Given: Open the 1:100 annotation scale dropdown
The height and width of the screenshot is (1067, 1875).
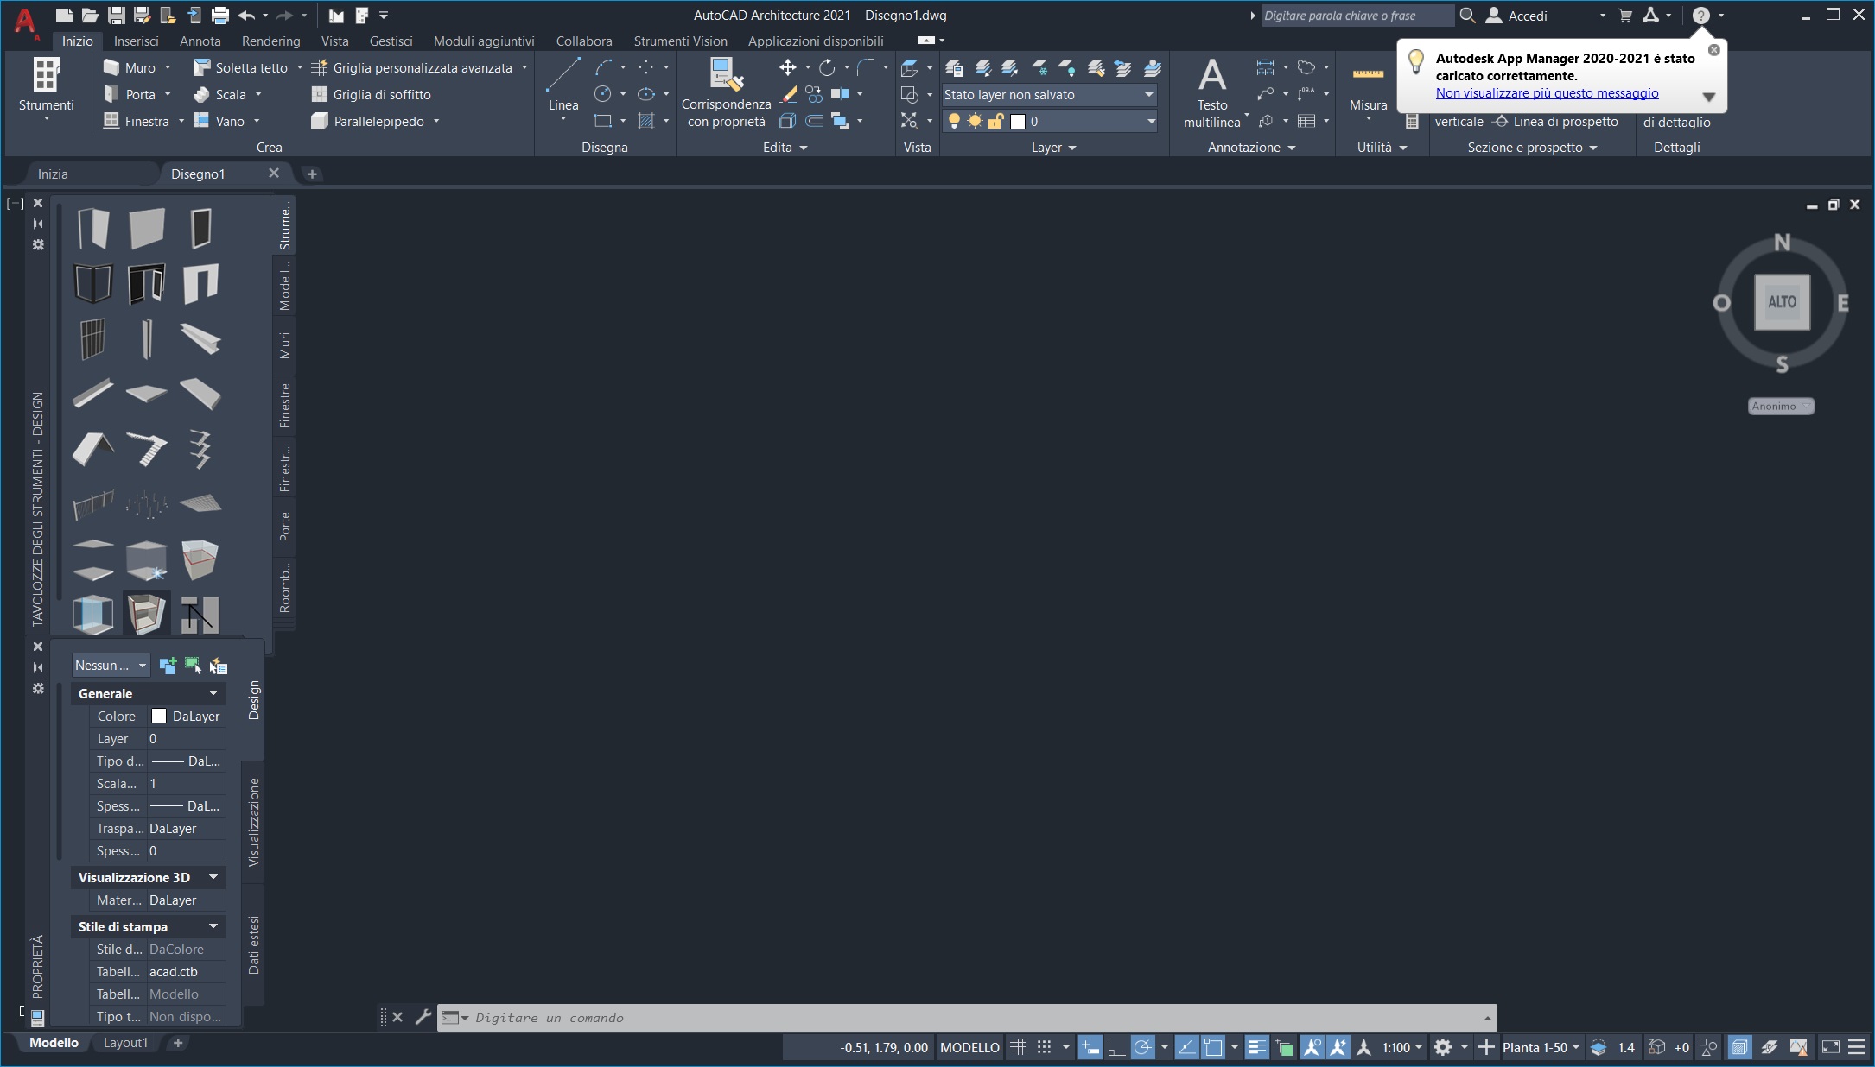Looking at the screenshot, I should (1401, 1047).
